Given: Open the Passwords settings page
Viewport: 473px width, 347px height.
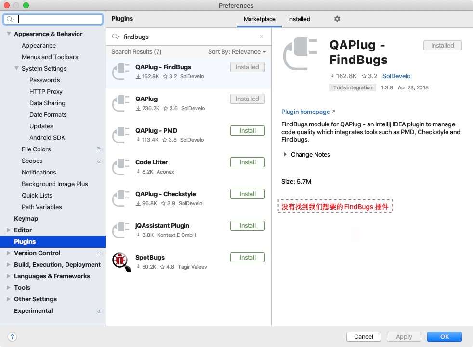Looking at the screenshot, I should tap(45, 80).
